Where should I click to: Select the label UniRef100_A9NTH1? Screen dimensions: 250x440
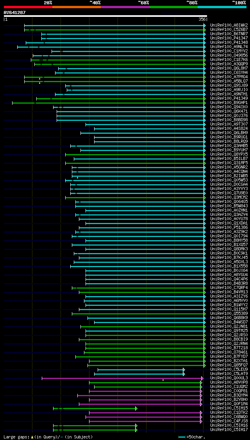[229, 94]
